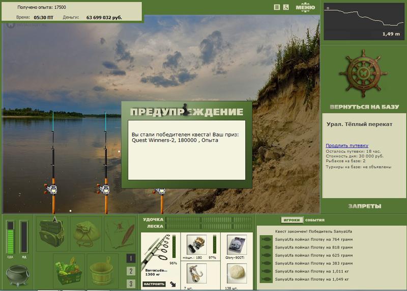The width and height of the screenshot is (407, 291).
Task: Click the S icon next to pause
Action: [x=286, y=7]
